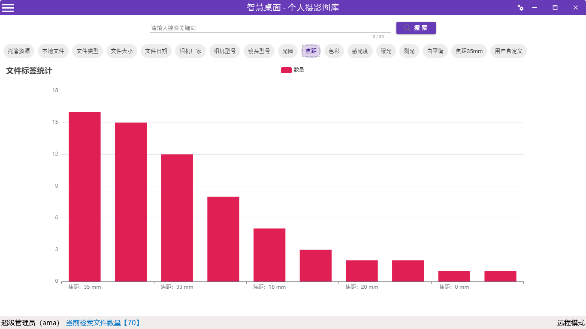Select the 用户自定义 tag chip
Screen dimensions: 586x329
pyautogui.click(x=508, y=51)
